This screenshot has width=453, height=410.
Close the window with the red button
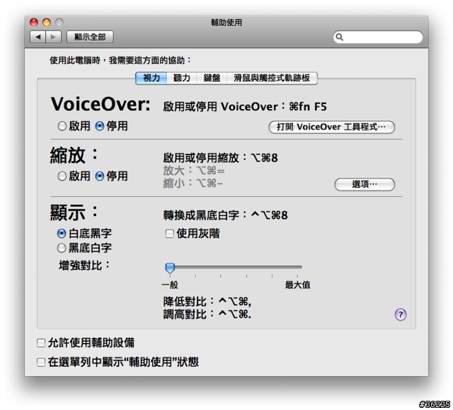[x=34, y=23]
